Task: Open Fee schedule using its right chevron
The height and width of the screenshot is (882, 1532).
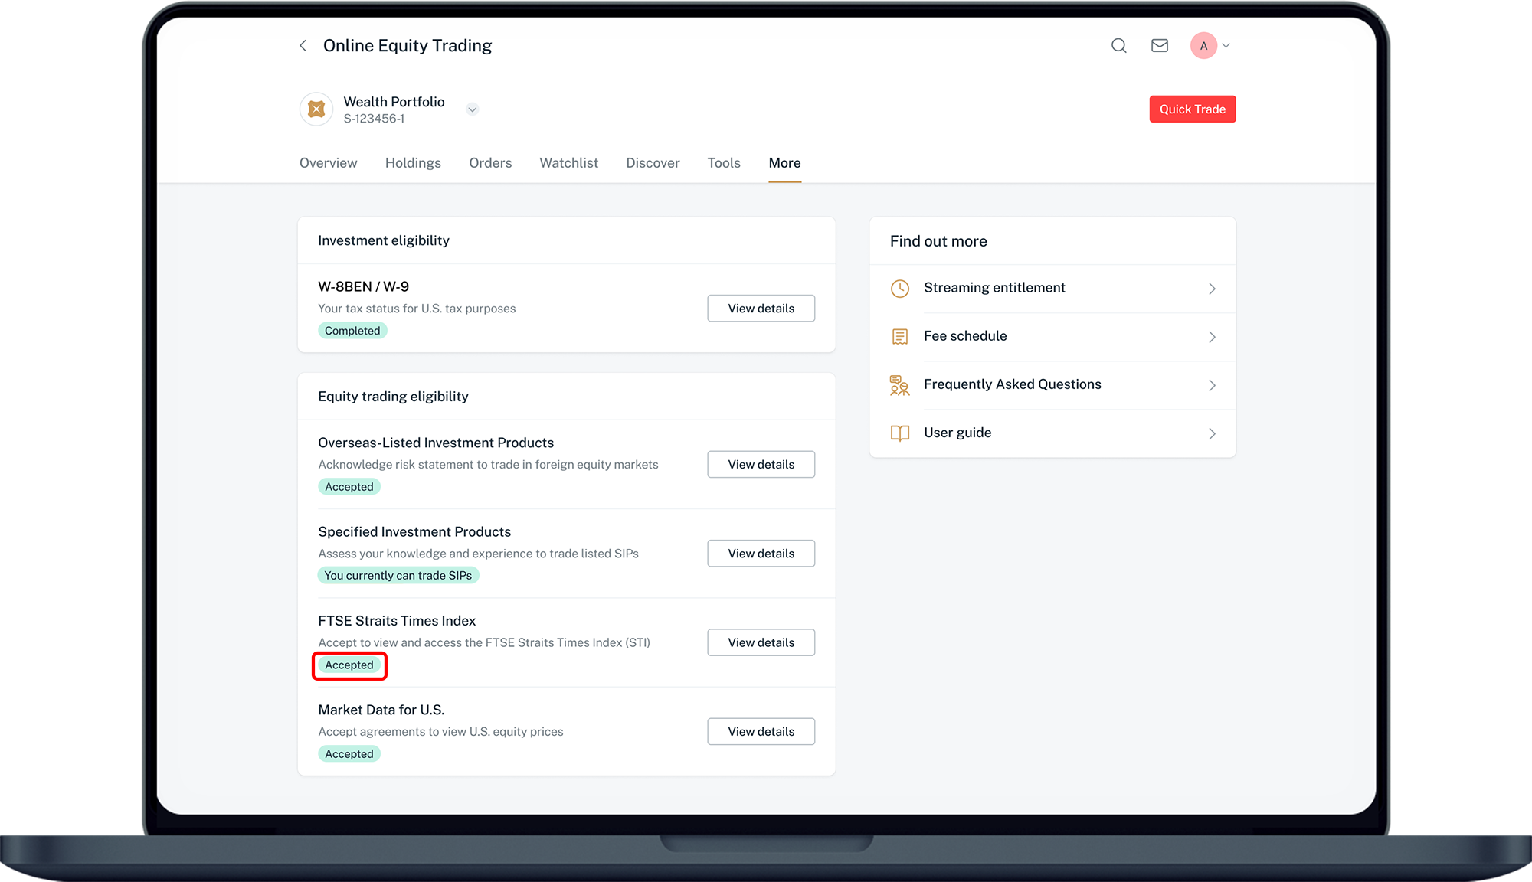Action: [x=1212, y=337]
